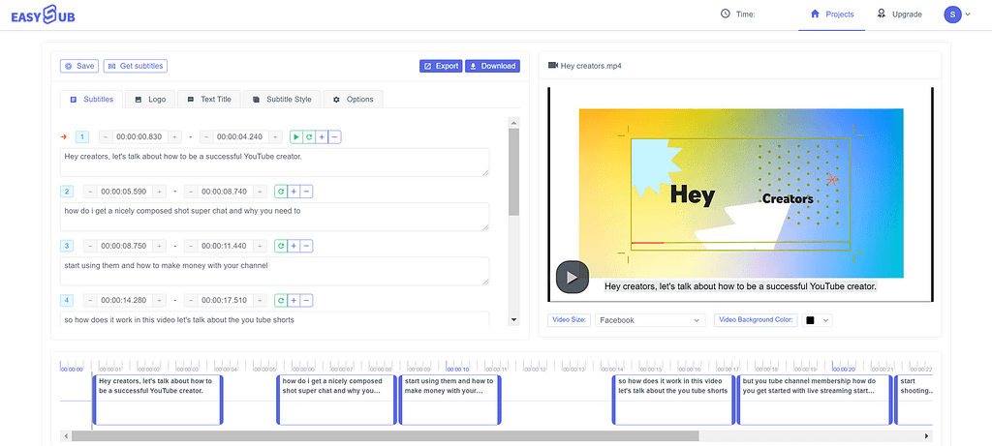Click the refresh icon for subtitle 1
992x446 pixels.
[x=309, y=137]
